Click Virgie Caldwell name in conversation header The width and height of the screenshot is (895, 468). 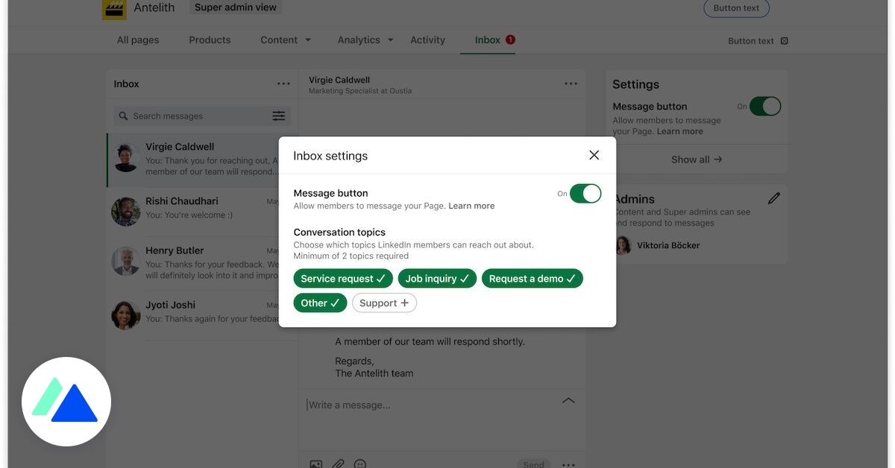(x=339, y=80)
